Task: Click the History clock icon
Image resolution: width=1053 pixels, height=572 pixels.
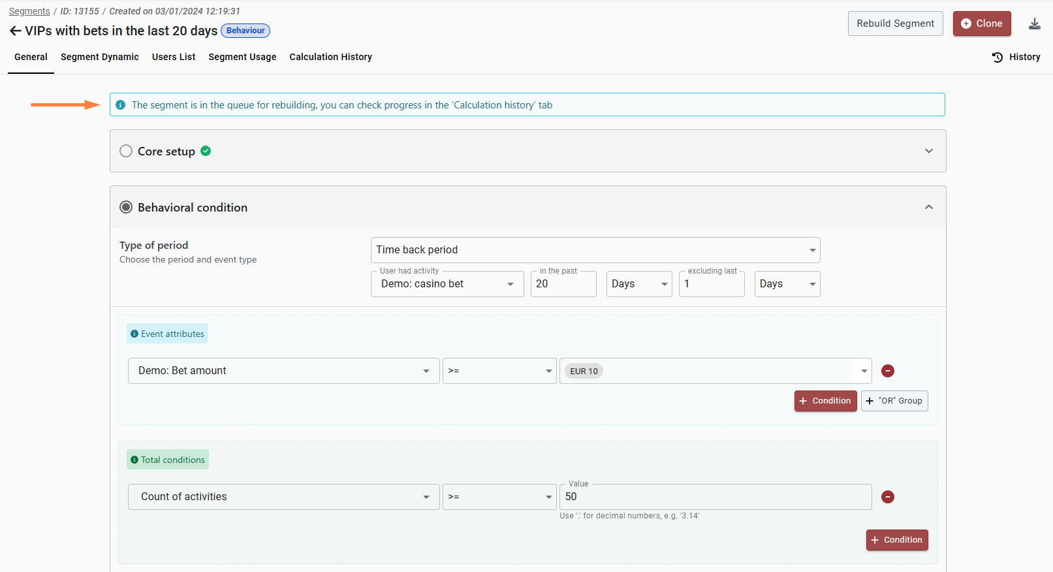Action: [998, 57]
